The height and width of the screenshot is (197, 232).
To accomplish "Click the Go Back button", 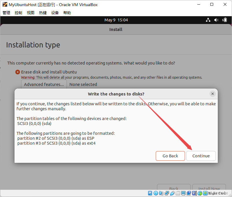I will coord(170,156).
